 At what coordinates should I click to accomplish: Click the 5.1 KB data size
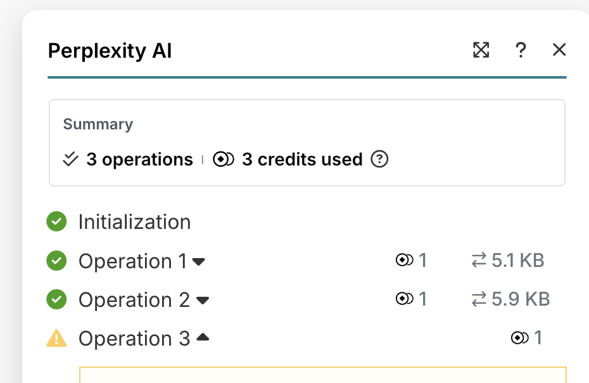coord(517,261)
